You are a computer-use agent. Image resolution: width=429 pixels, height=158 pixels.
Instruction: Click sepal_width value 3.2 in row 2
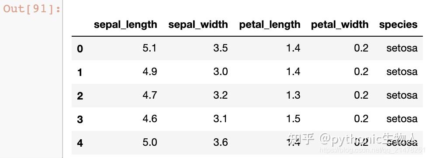click(220, 95)
